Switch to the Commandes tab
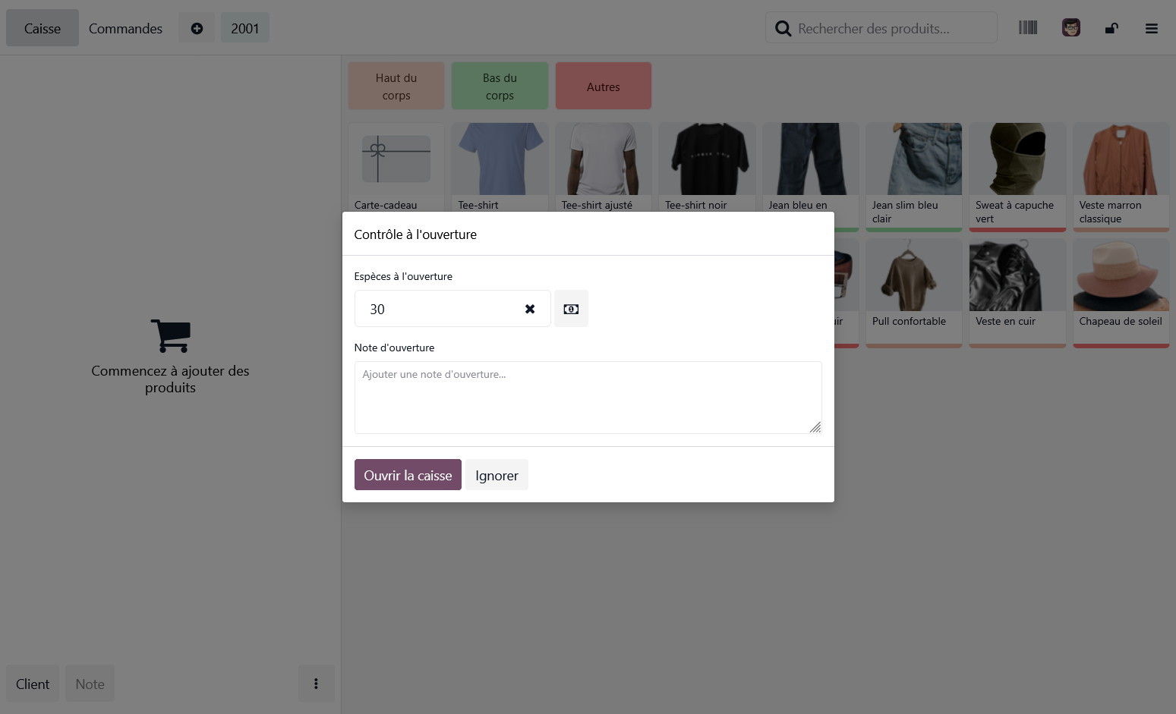1176x714 pixels. point(125,28)
